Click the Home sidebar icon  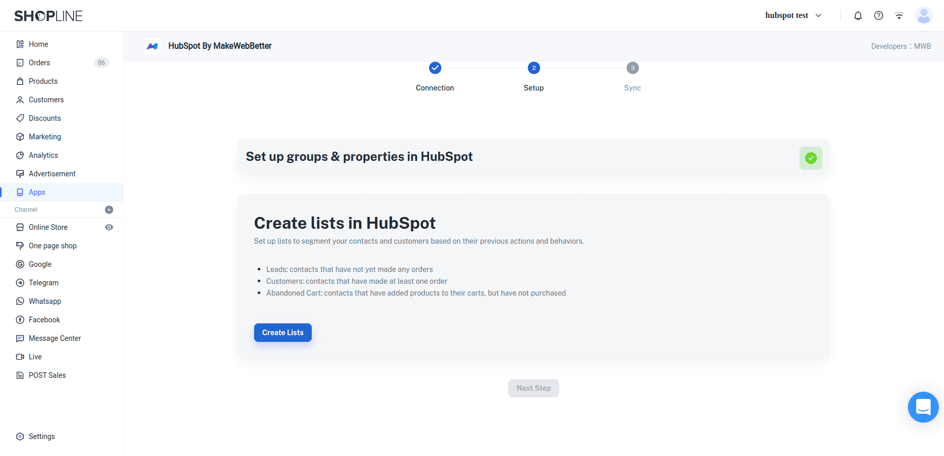click(20, 44)
